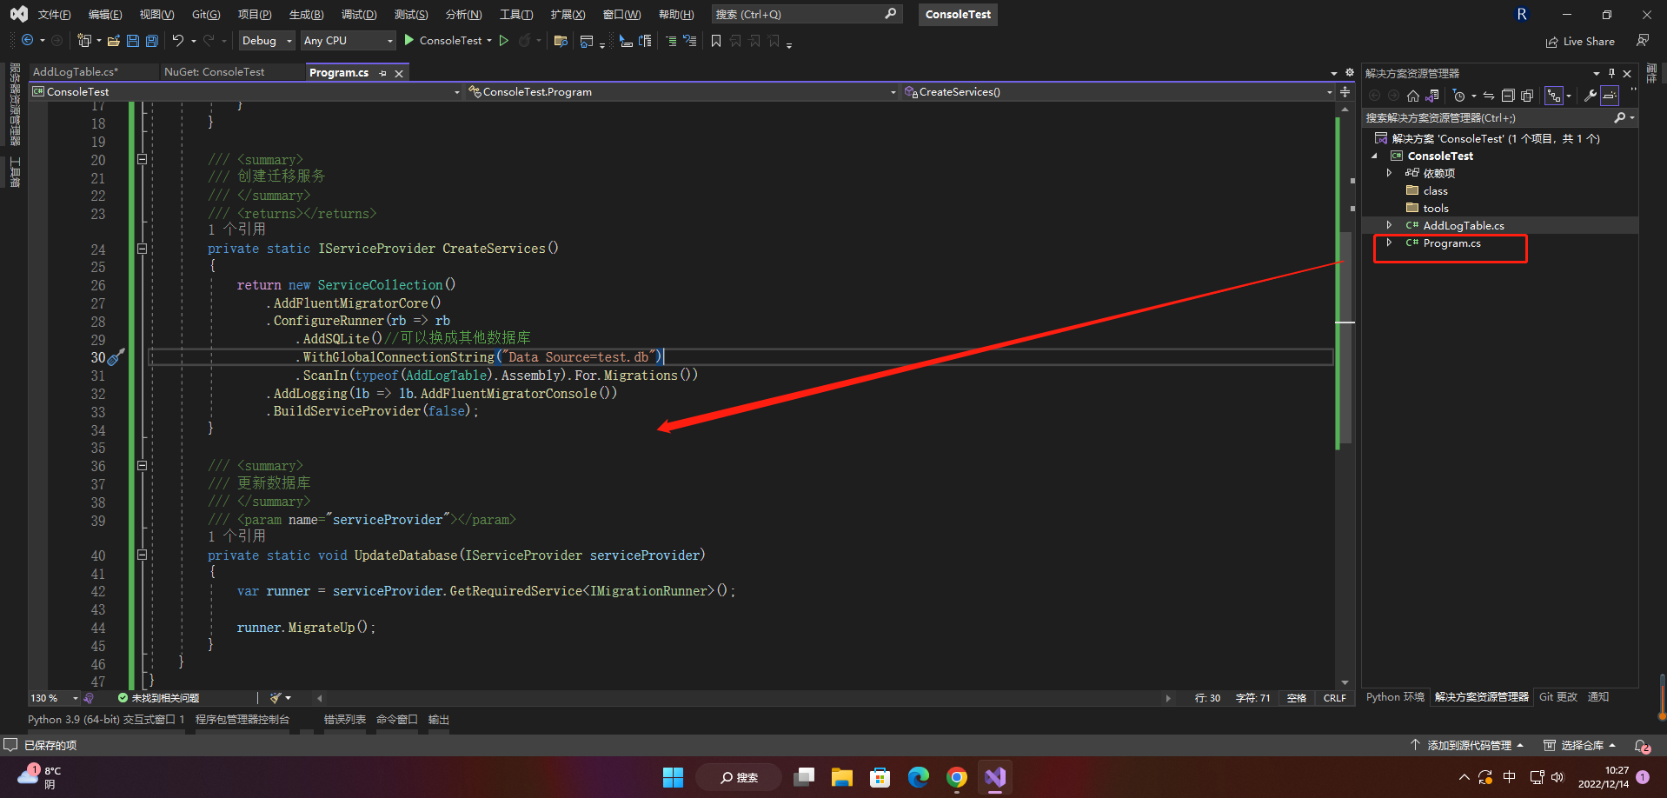
Task: Click the Open File folder icon
Action: coord(113,41)
